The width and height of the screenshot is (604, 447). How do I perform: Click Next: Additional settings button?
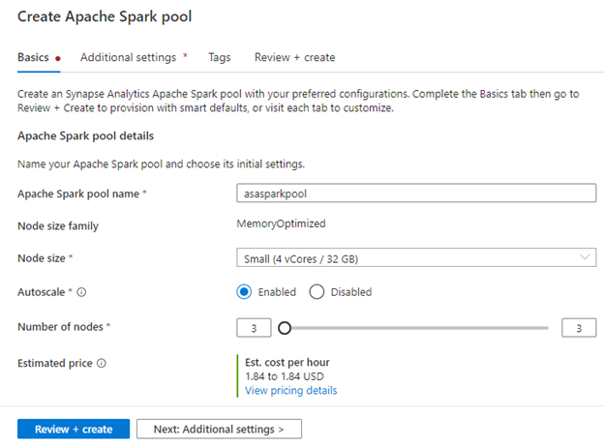[219, 429]
